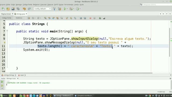Image resolution: width=172 pixels, height=97 pixels.
Task: Click the Save All toolbar icon
Action: pyautogui.click(x=18, y=9)
